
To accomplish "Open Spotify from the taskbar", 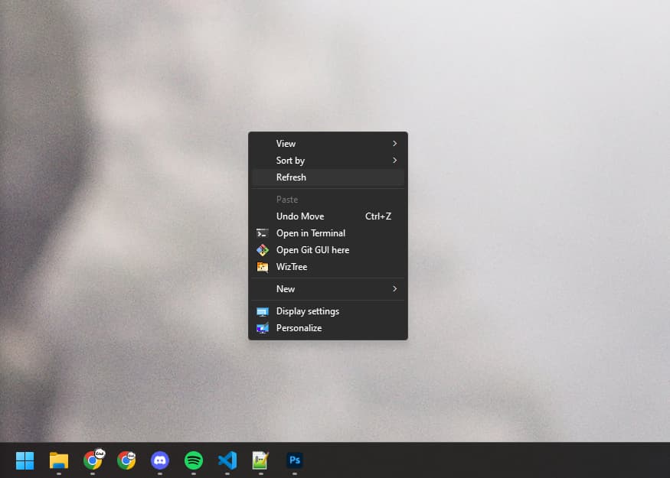I will 193,461.
